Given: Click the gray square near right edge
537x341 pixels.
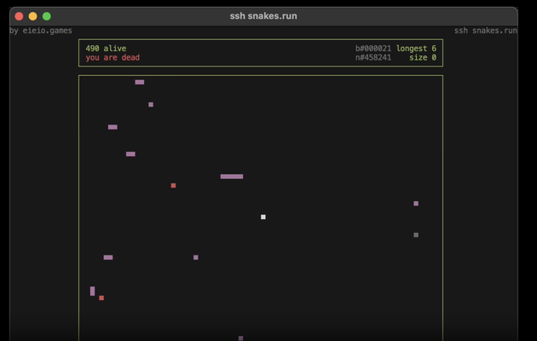Looking at the screenshot, I should click(416, 235).
